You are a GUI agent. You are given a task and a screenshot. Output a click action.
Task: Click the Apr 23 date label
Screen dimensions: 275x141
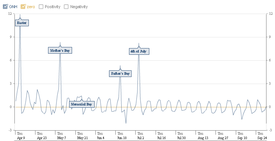tap(42, 138)
